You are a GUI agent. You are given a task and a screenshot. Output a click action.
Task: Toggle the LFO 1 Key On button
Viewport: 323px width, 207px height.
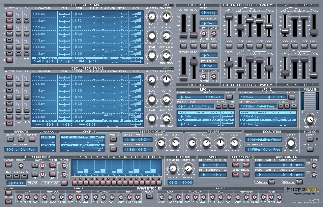(229, 97)
